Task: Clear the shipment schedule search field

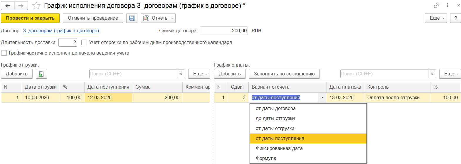Action: [181, 74]
